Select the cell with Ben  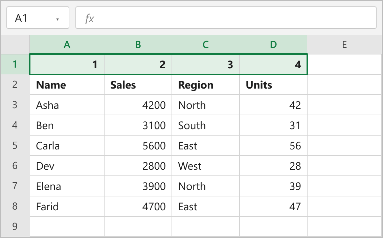click(x=67, y=125)
